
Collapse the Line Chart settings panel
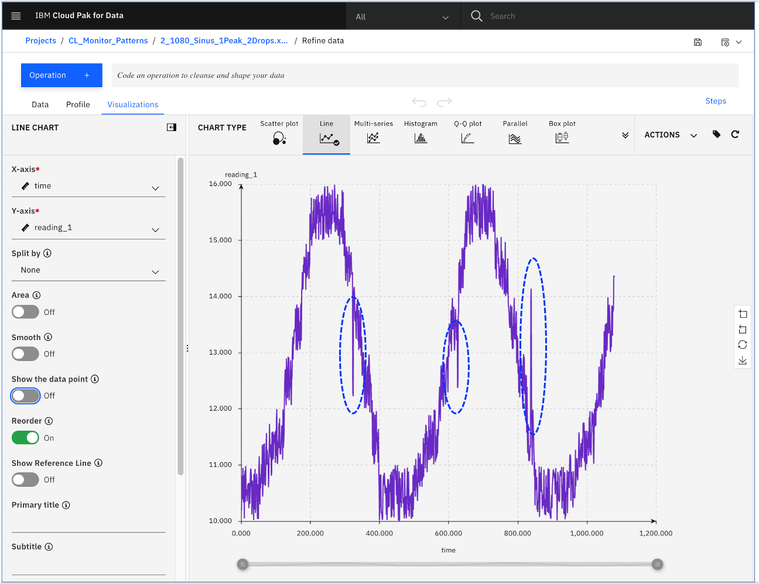172,127
